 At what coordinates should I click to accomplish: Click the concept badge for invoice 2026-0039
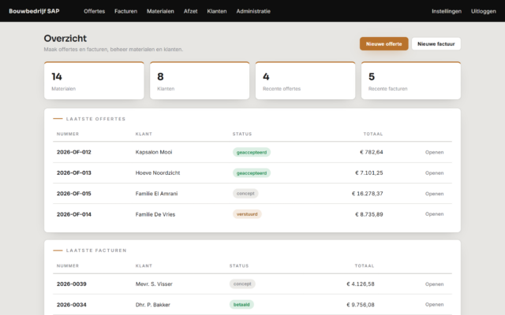tap(242, 283)
